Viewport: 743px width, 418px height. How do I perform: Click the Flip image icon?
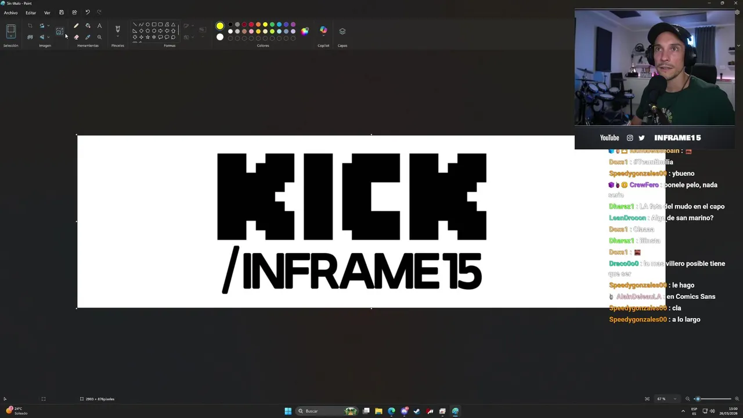42,37
